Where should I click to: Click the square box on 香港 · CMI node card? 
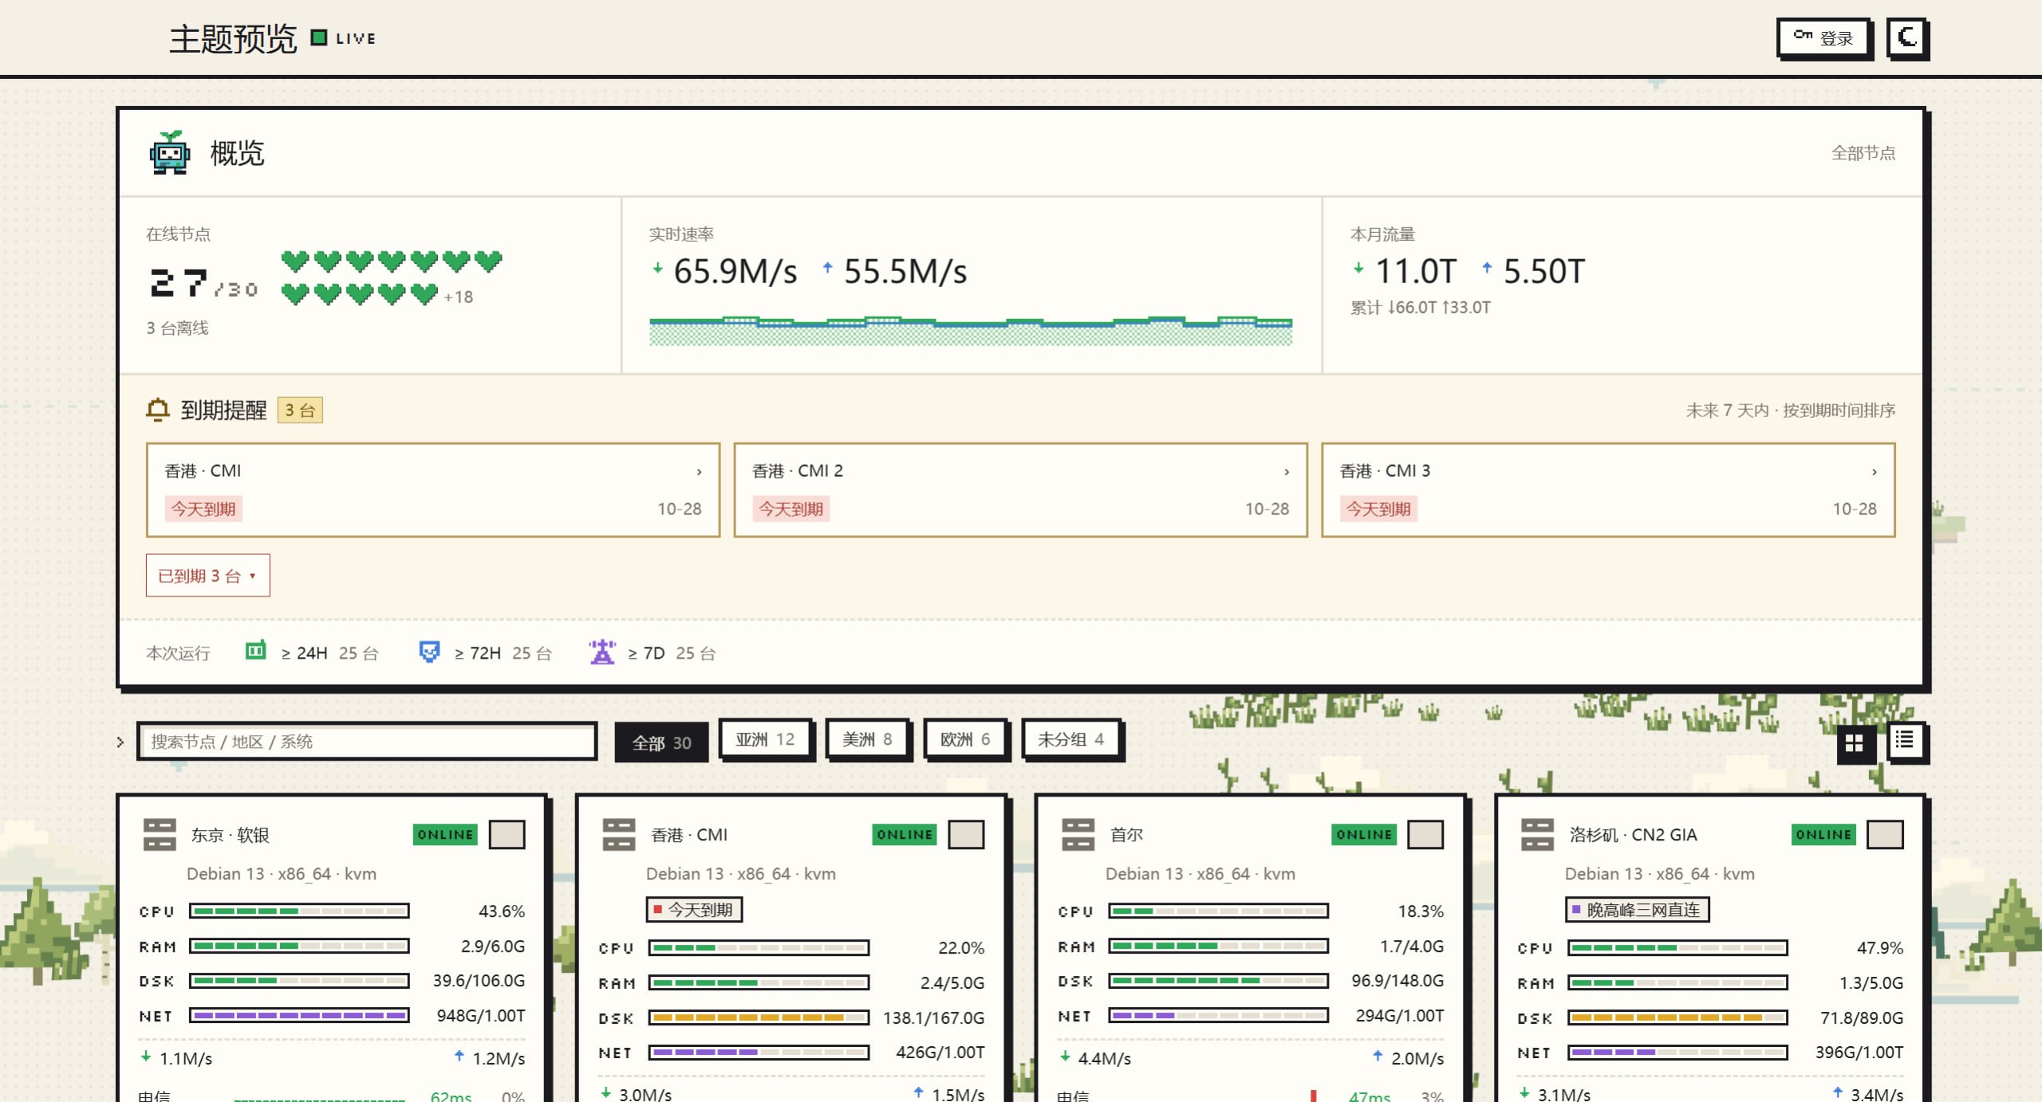967,835
